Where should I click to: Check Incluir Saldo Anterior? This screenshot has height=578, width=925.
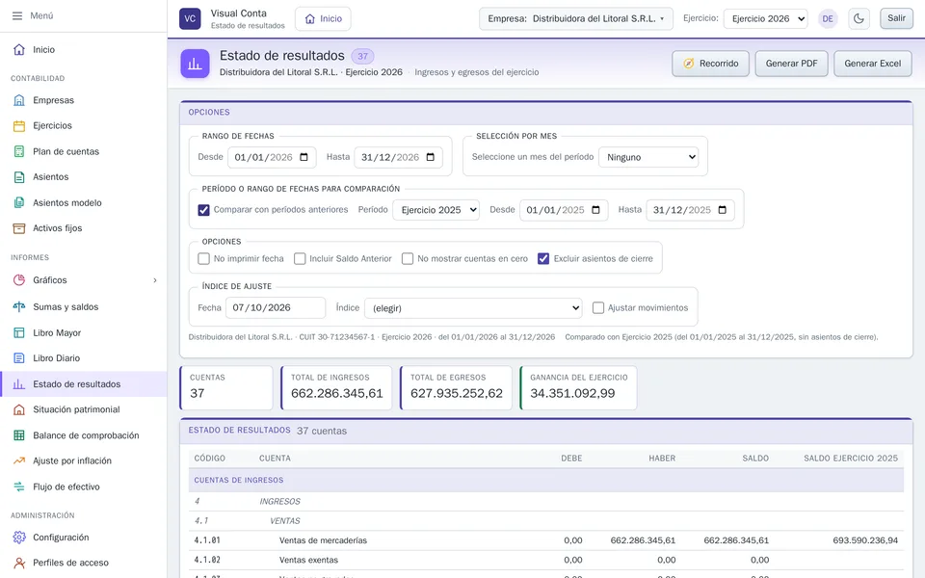click(x=300, y=259)
